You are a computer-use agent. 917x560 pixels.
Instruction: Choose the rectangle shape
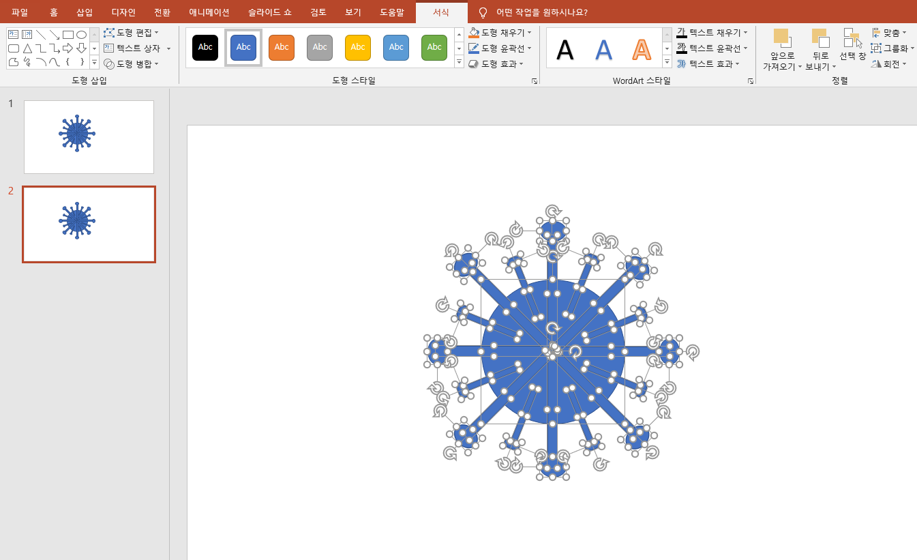(67, 34)
